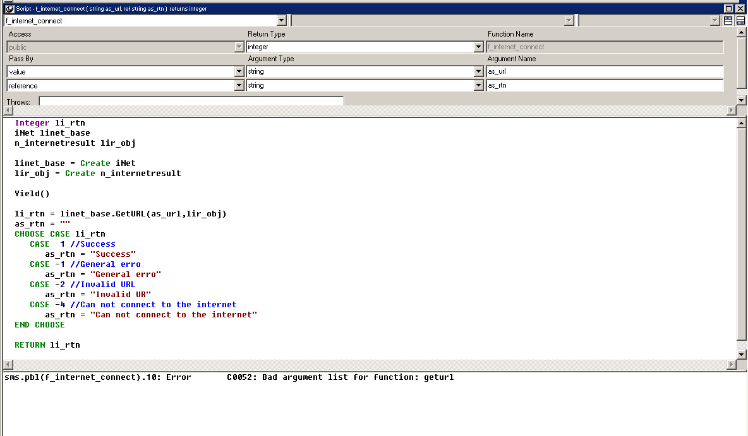Viewport: 748px width, 436px height.
Task: Click the "CASE -2 //Invalid URL" line
Action: click(x=83, y=285)
